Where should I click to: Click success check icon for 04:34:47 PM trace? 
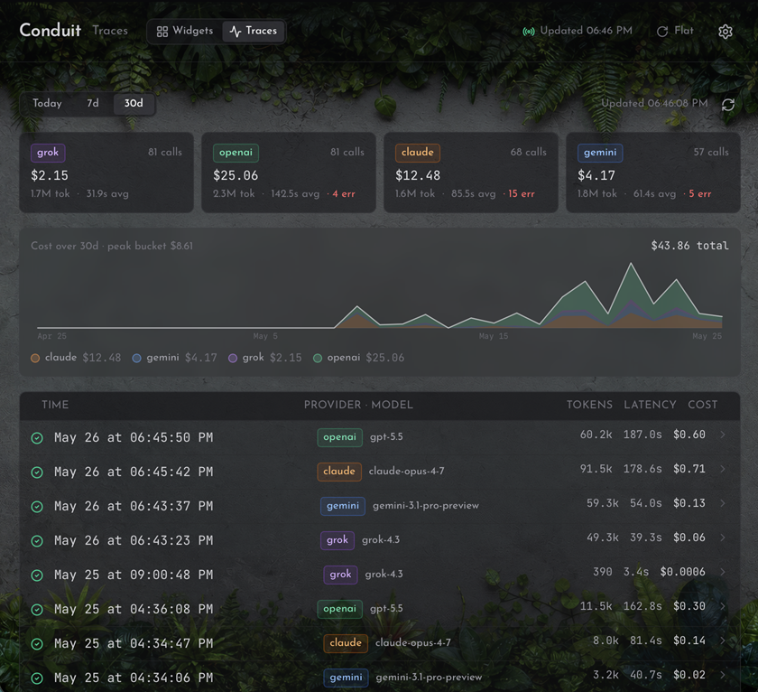(x=37, y=645)
